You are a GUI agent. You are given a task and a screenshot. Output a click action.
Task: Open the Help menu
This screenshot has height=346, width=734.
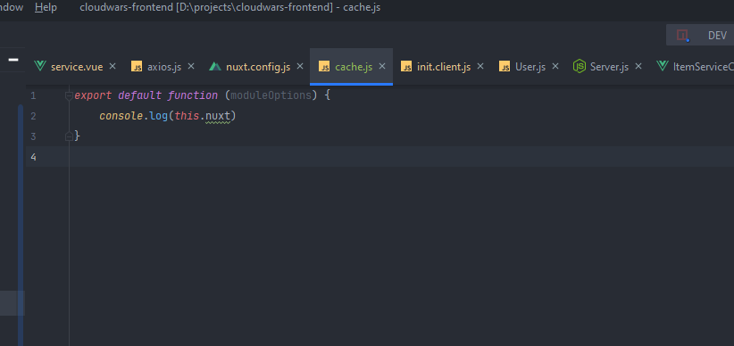pos(46,7)
